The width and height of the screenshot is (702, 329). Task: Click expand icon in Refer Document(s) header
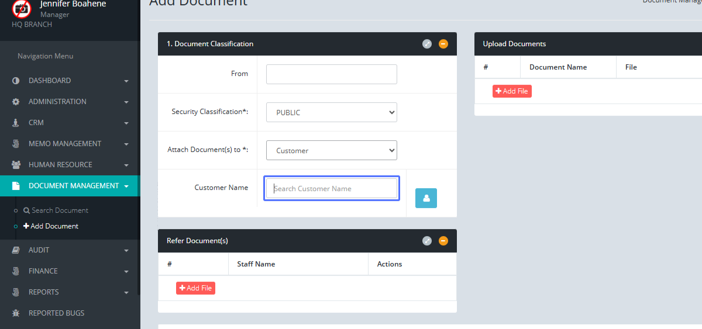[427, 241]
